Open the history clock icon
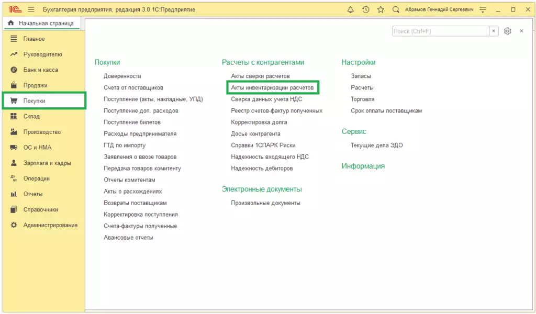This screenshot has width=536, height=314. [365, 9]
